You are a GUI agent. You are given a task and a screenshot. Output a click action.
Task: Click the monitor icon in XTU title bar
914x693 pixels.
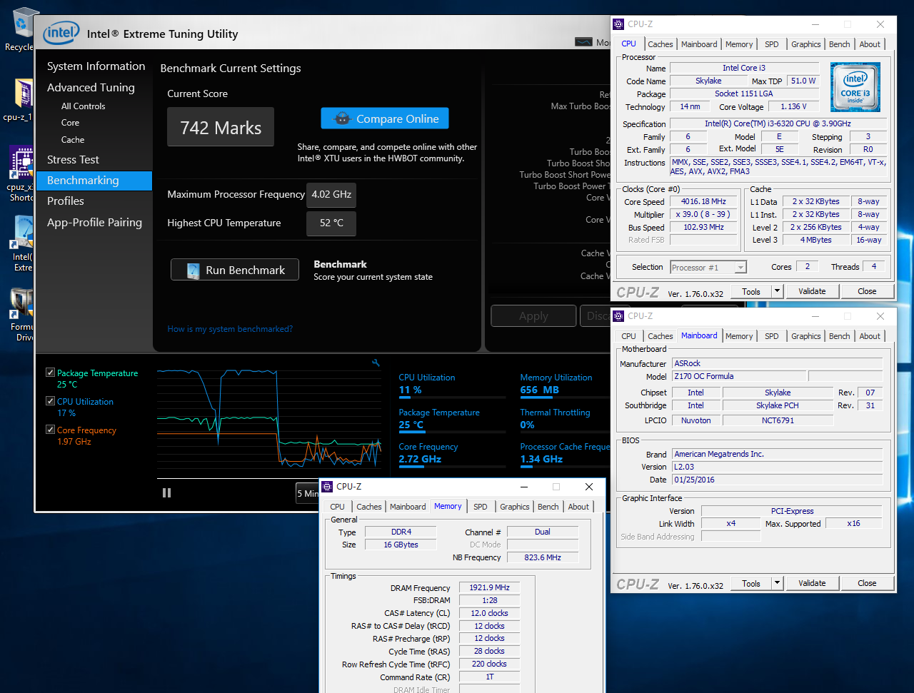(x=583, y=42)
